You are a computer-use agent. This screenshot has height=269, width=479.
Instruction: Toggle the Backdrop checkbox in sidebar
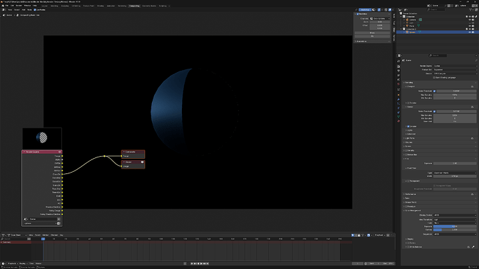pyautogui.click(x=358, y=14)
